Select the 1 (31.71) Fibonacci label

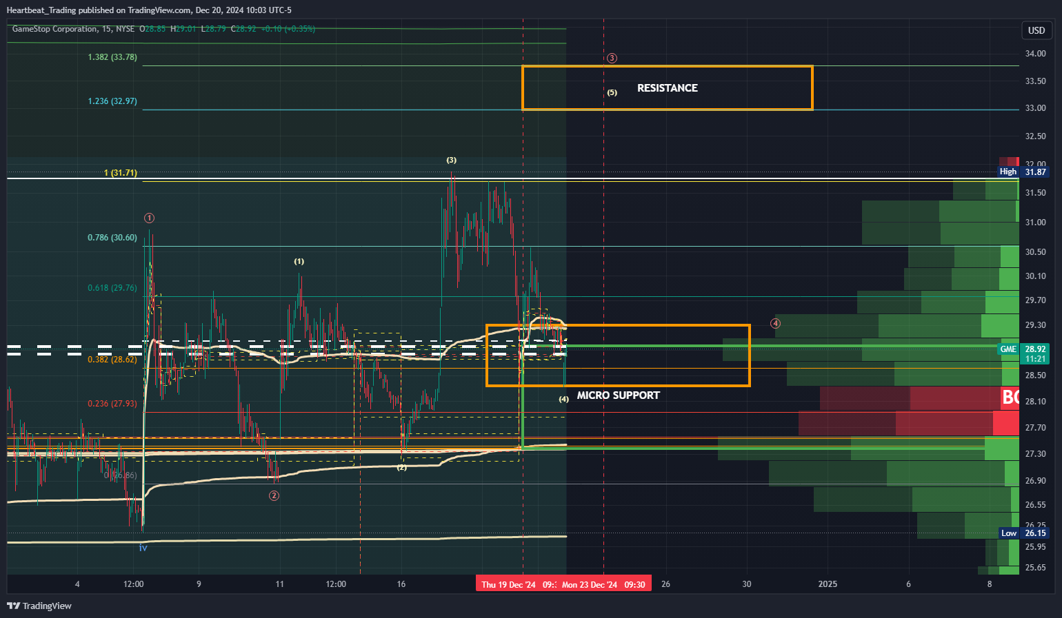(x=120, y=173)
